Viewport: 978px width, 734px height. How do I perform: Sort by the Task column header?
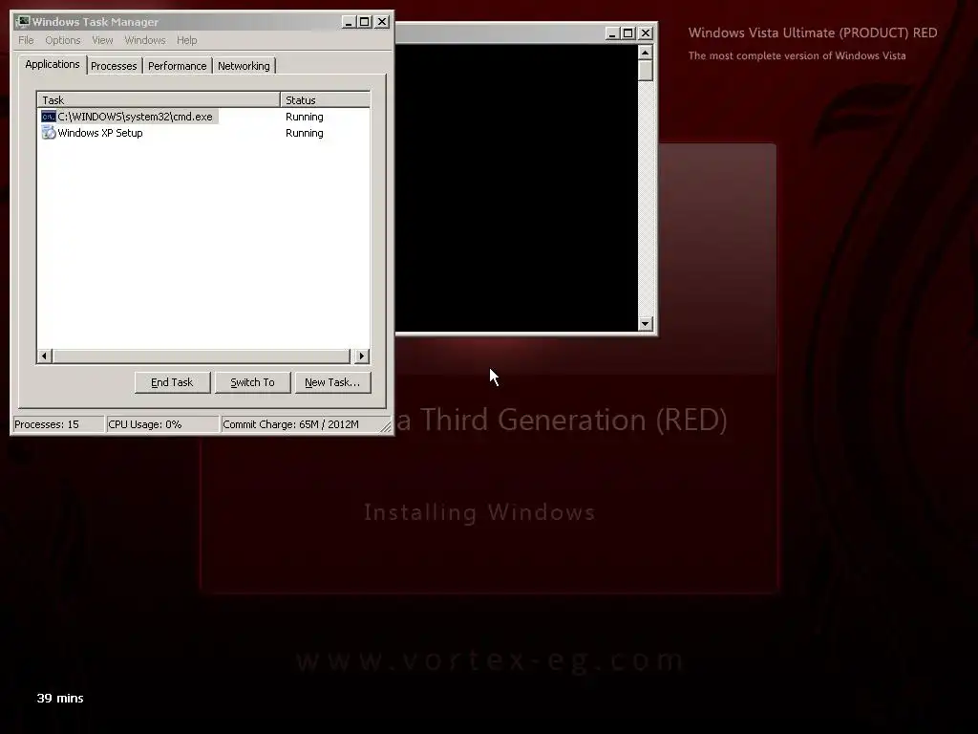click(159, 99)
